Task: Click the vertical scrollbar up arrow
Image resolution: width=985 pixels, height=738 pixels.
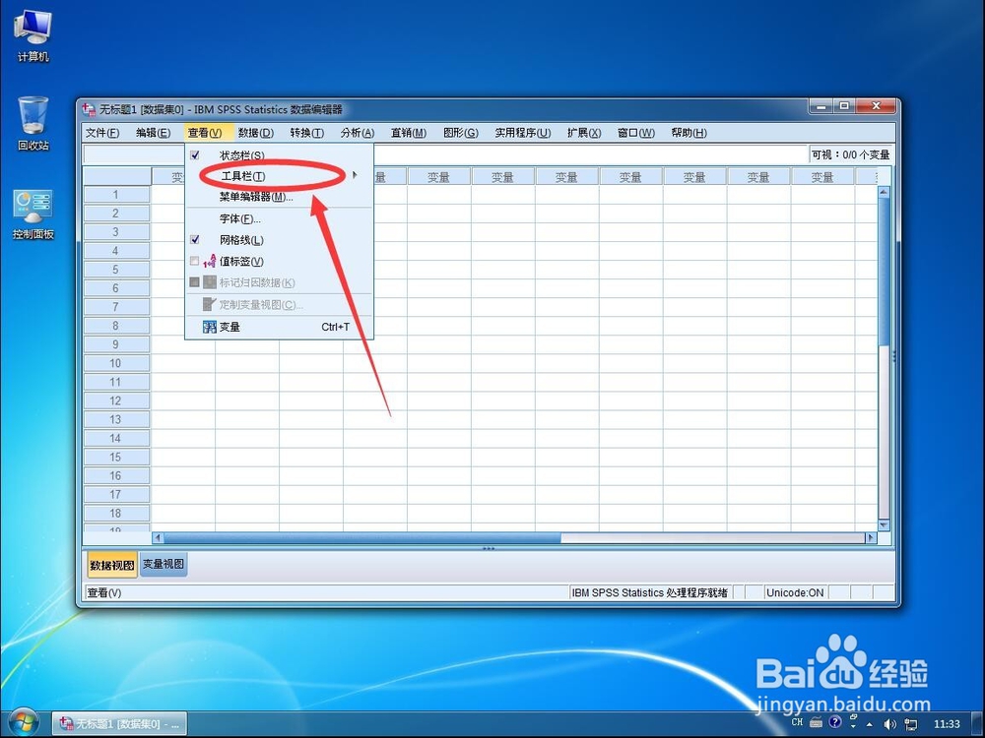Action: point(884,192)
